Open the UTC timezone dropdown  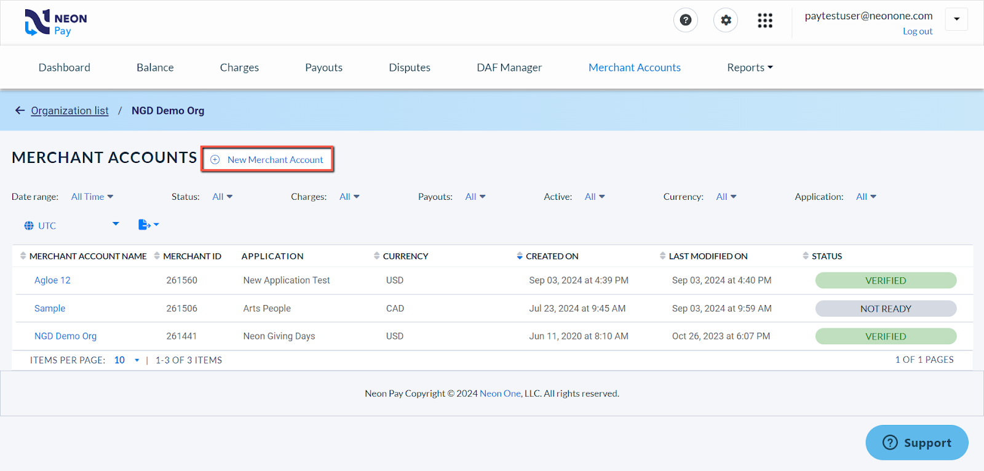[71, 225]
